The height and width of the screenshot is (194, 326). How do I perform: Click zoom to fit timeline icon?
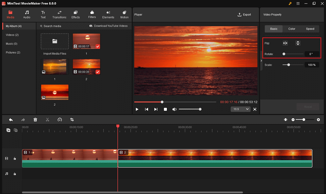tap(286, 120)
